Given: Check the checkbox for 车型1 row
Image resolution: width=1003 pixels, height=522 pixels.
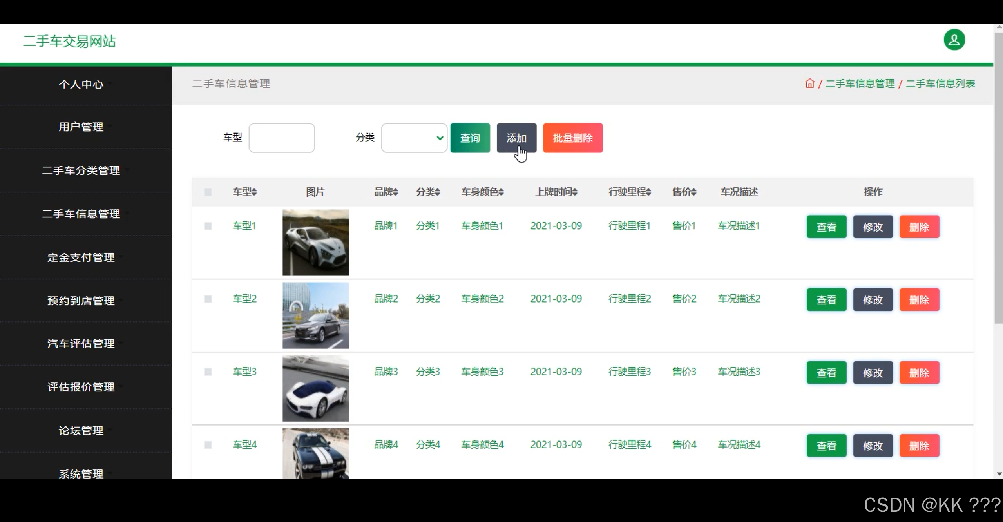Looking at the screenshot, I should [208, 226].
